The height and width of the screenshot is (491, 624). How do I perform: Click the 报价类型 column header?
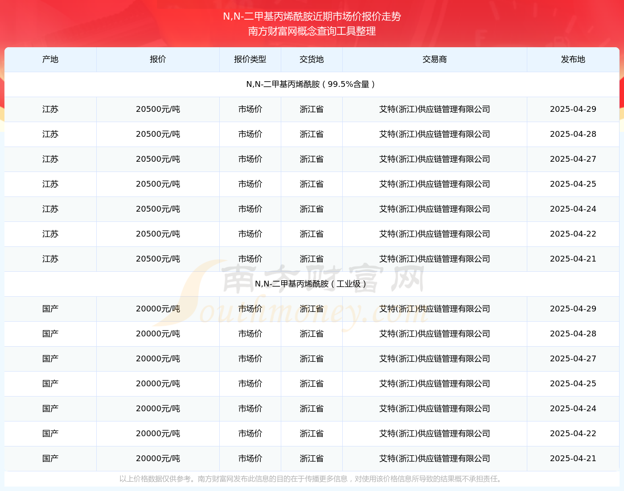coord(250,59)
